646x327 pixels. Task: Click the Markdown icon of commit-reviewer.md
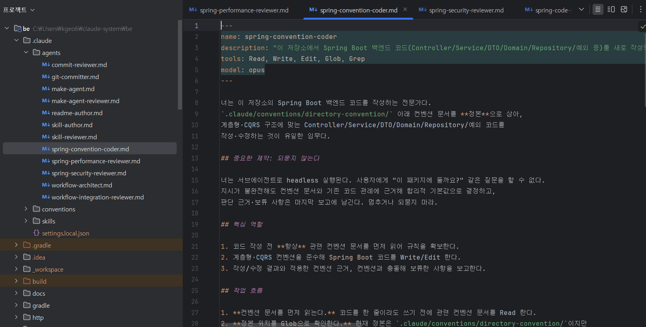click(x=46, y=65)
